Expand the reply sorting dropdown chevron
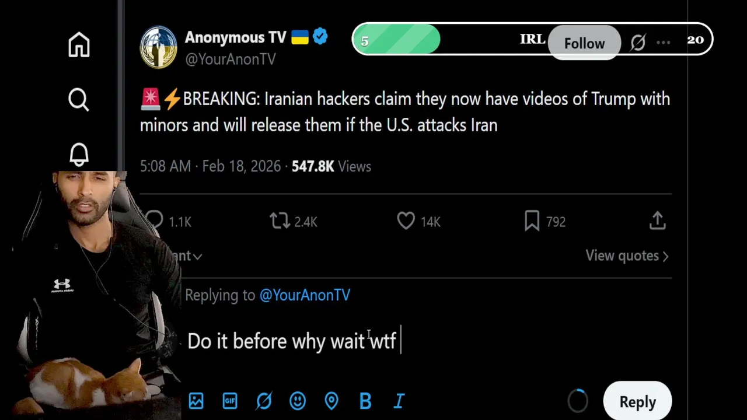This screenshot has height=420, width=747. pyautogui.click(x=197, y=256)
